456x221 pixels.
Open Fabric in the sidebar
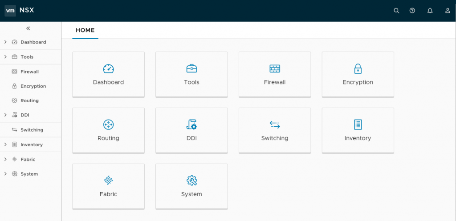[28, 160]
